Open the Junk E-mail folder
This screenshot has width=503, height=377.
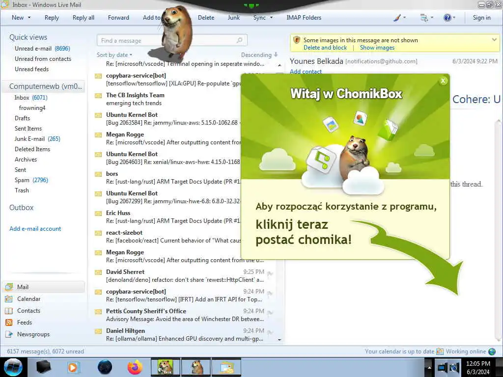[37, 139]
